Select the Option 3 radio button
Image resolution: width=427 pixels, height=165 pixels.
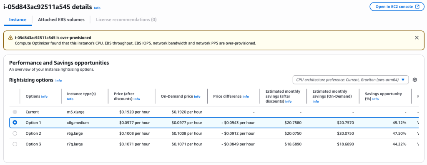[x=15, y=144]
